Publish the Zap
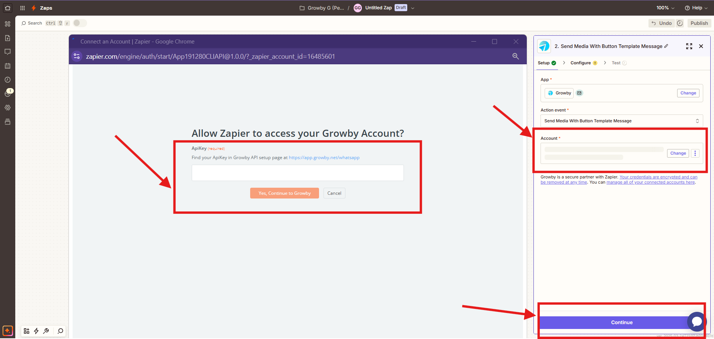This screenshot has height=339, width=714. pyautogui.click(x=699, y=23)
